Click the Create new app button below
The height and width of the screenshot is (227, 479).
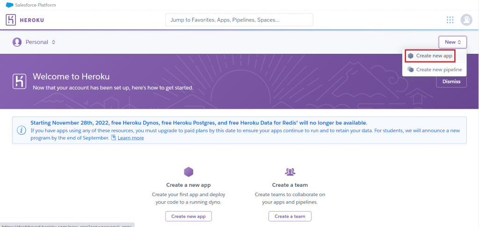coord(189,216)
